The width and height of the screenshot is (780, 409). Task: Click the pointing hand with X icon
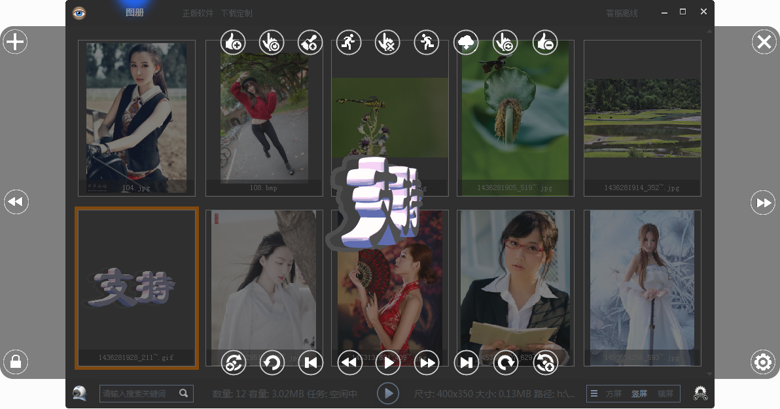pos(387,43)
